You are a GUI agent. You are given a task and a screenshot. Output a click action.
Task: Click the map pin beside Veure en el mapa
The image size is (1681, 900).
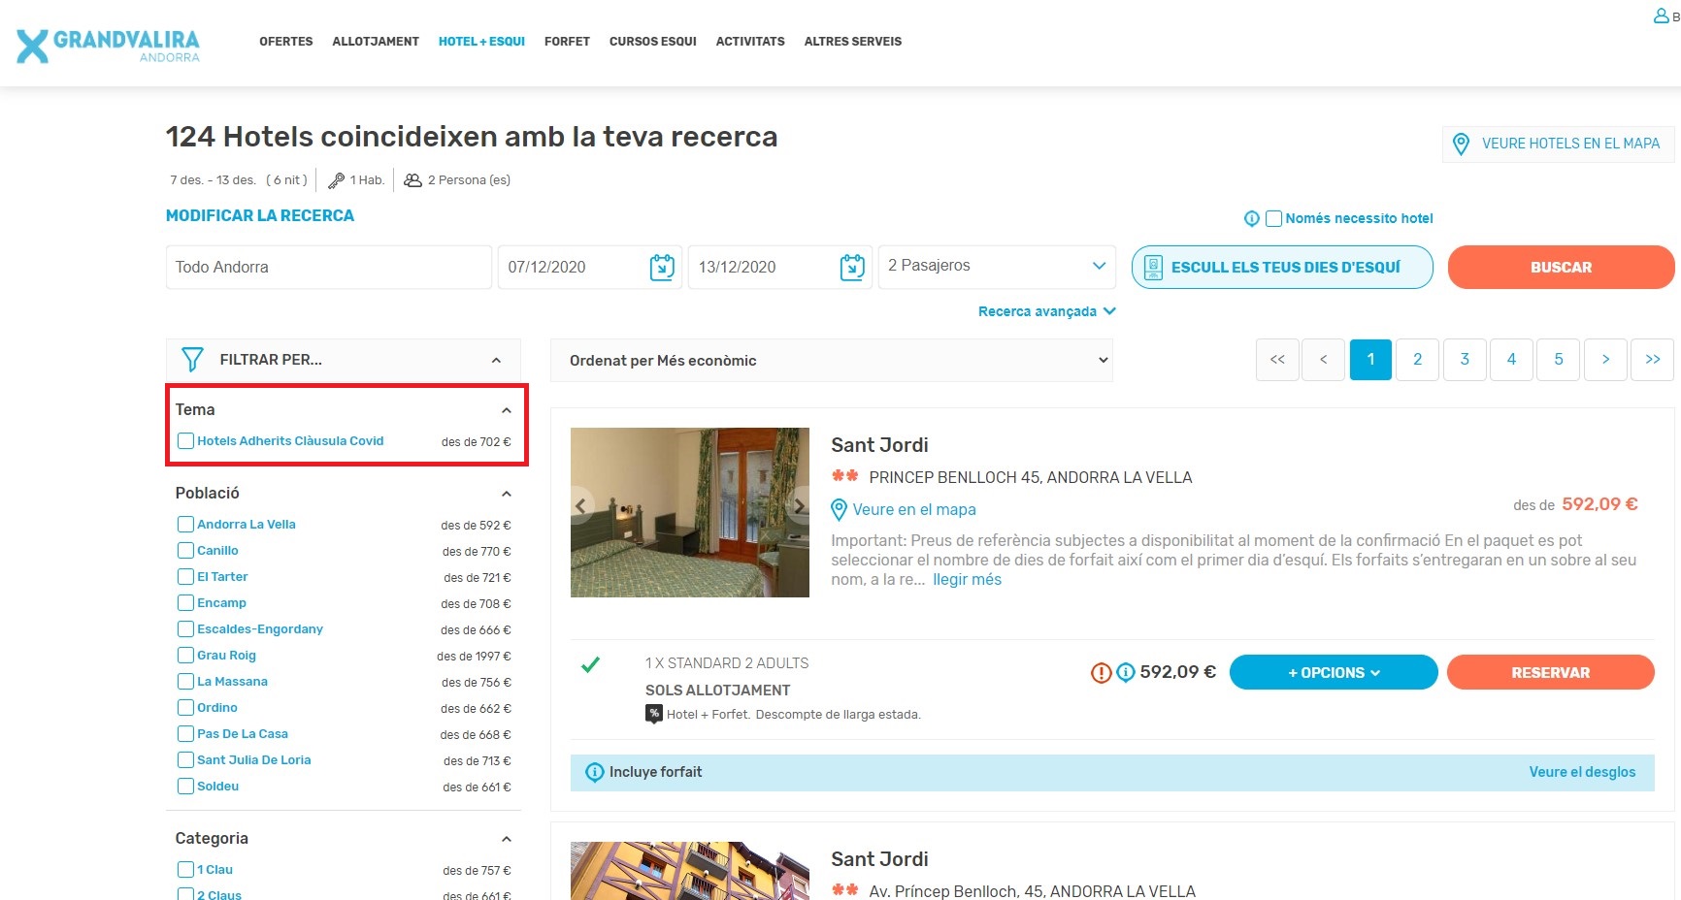click(840, 509)
